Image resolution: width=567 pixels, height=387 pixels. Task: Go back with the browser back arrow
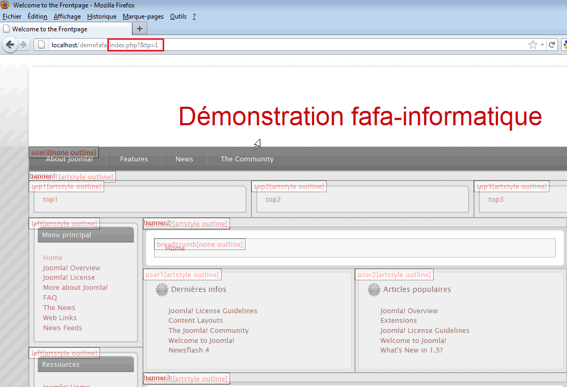tap(10, 45)
